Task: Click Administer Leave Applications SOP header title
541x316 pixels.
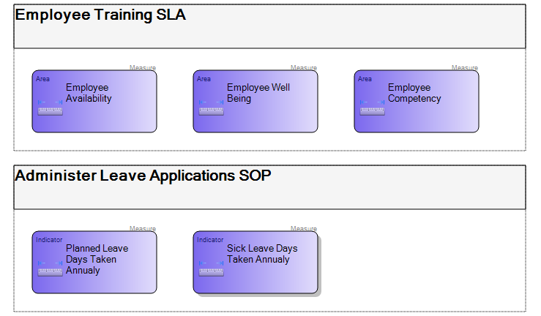Action: [143, 176]
